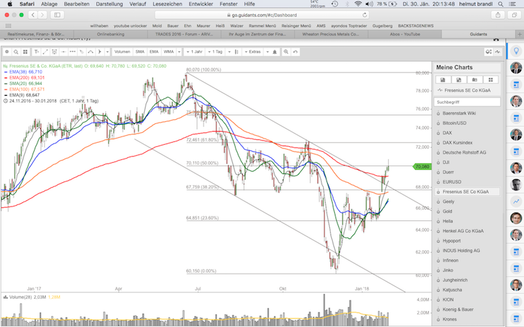
Task: Open the Lesezeichen menu
Action: [168, 4]
